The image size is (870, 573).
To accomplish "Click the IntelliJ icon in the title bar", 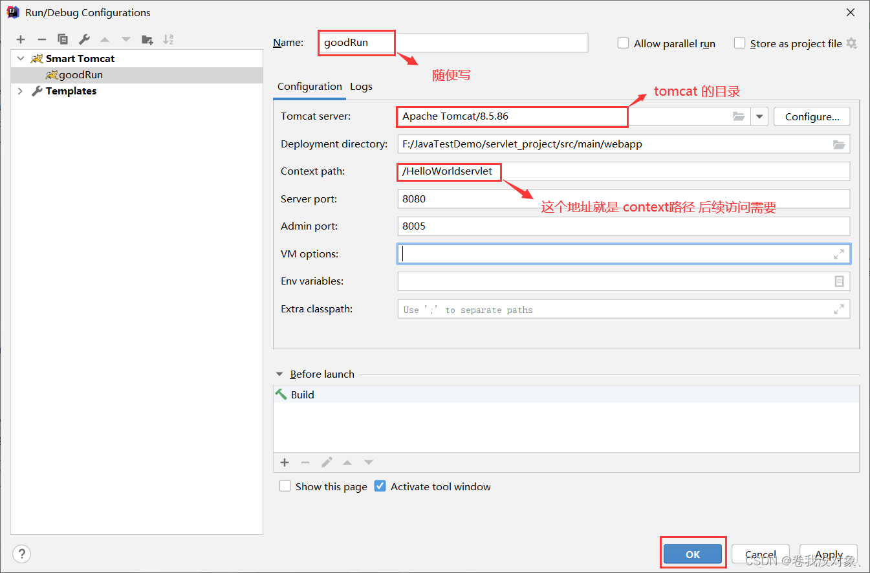I will 12,12.
